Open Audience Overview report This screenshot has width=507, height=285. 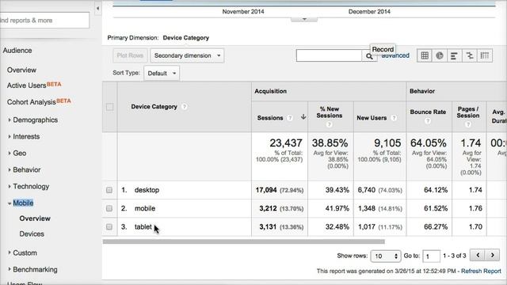(21, 70)
